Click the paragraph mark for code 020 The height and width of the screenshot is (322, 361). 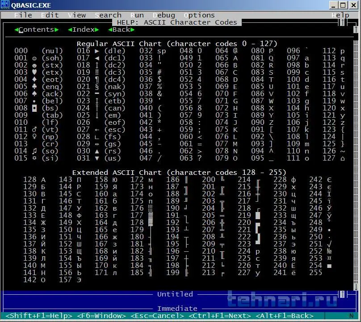coord(97,80)
